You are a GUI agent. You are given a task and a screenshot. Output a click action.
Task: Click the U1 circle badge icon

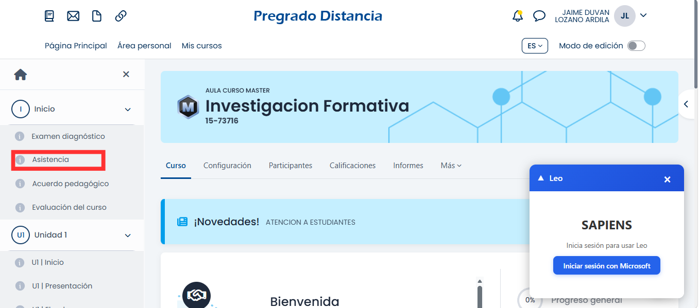pyautogui.click(x=21, y=235)
